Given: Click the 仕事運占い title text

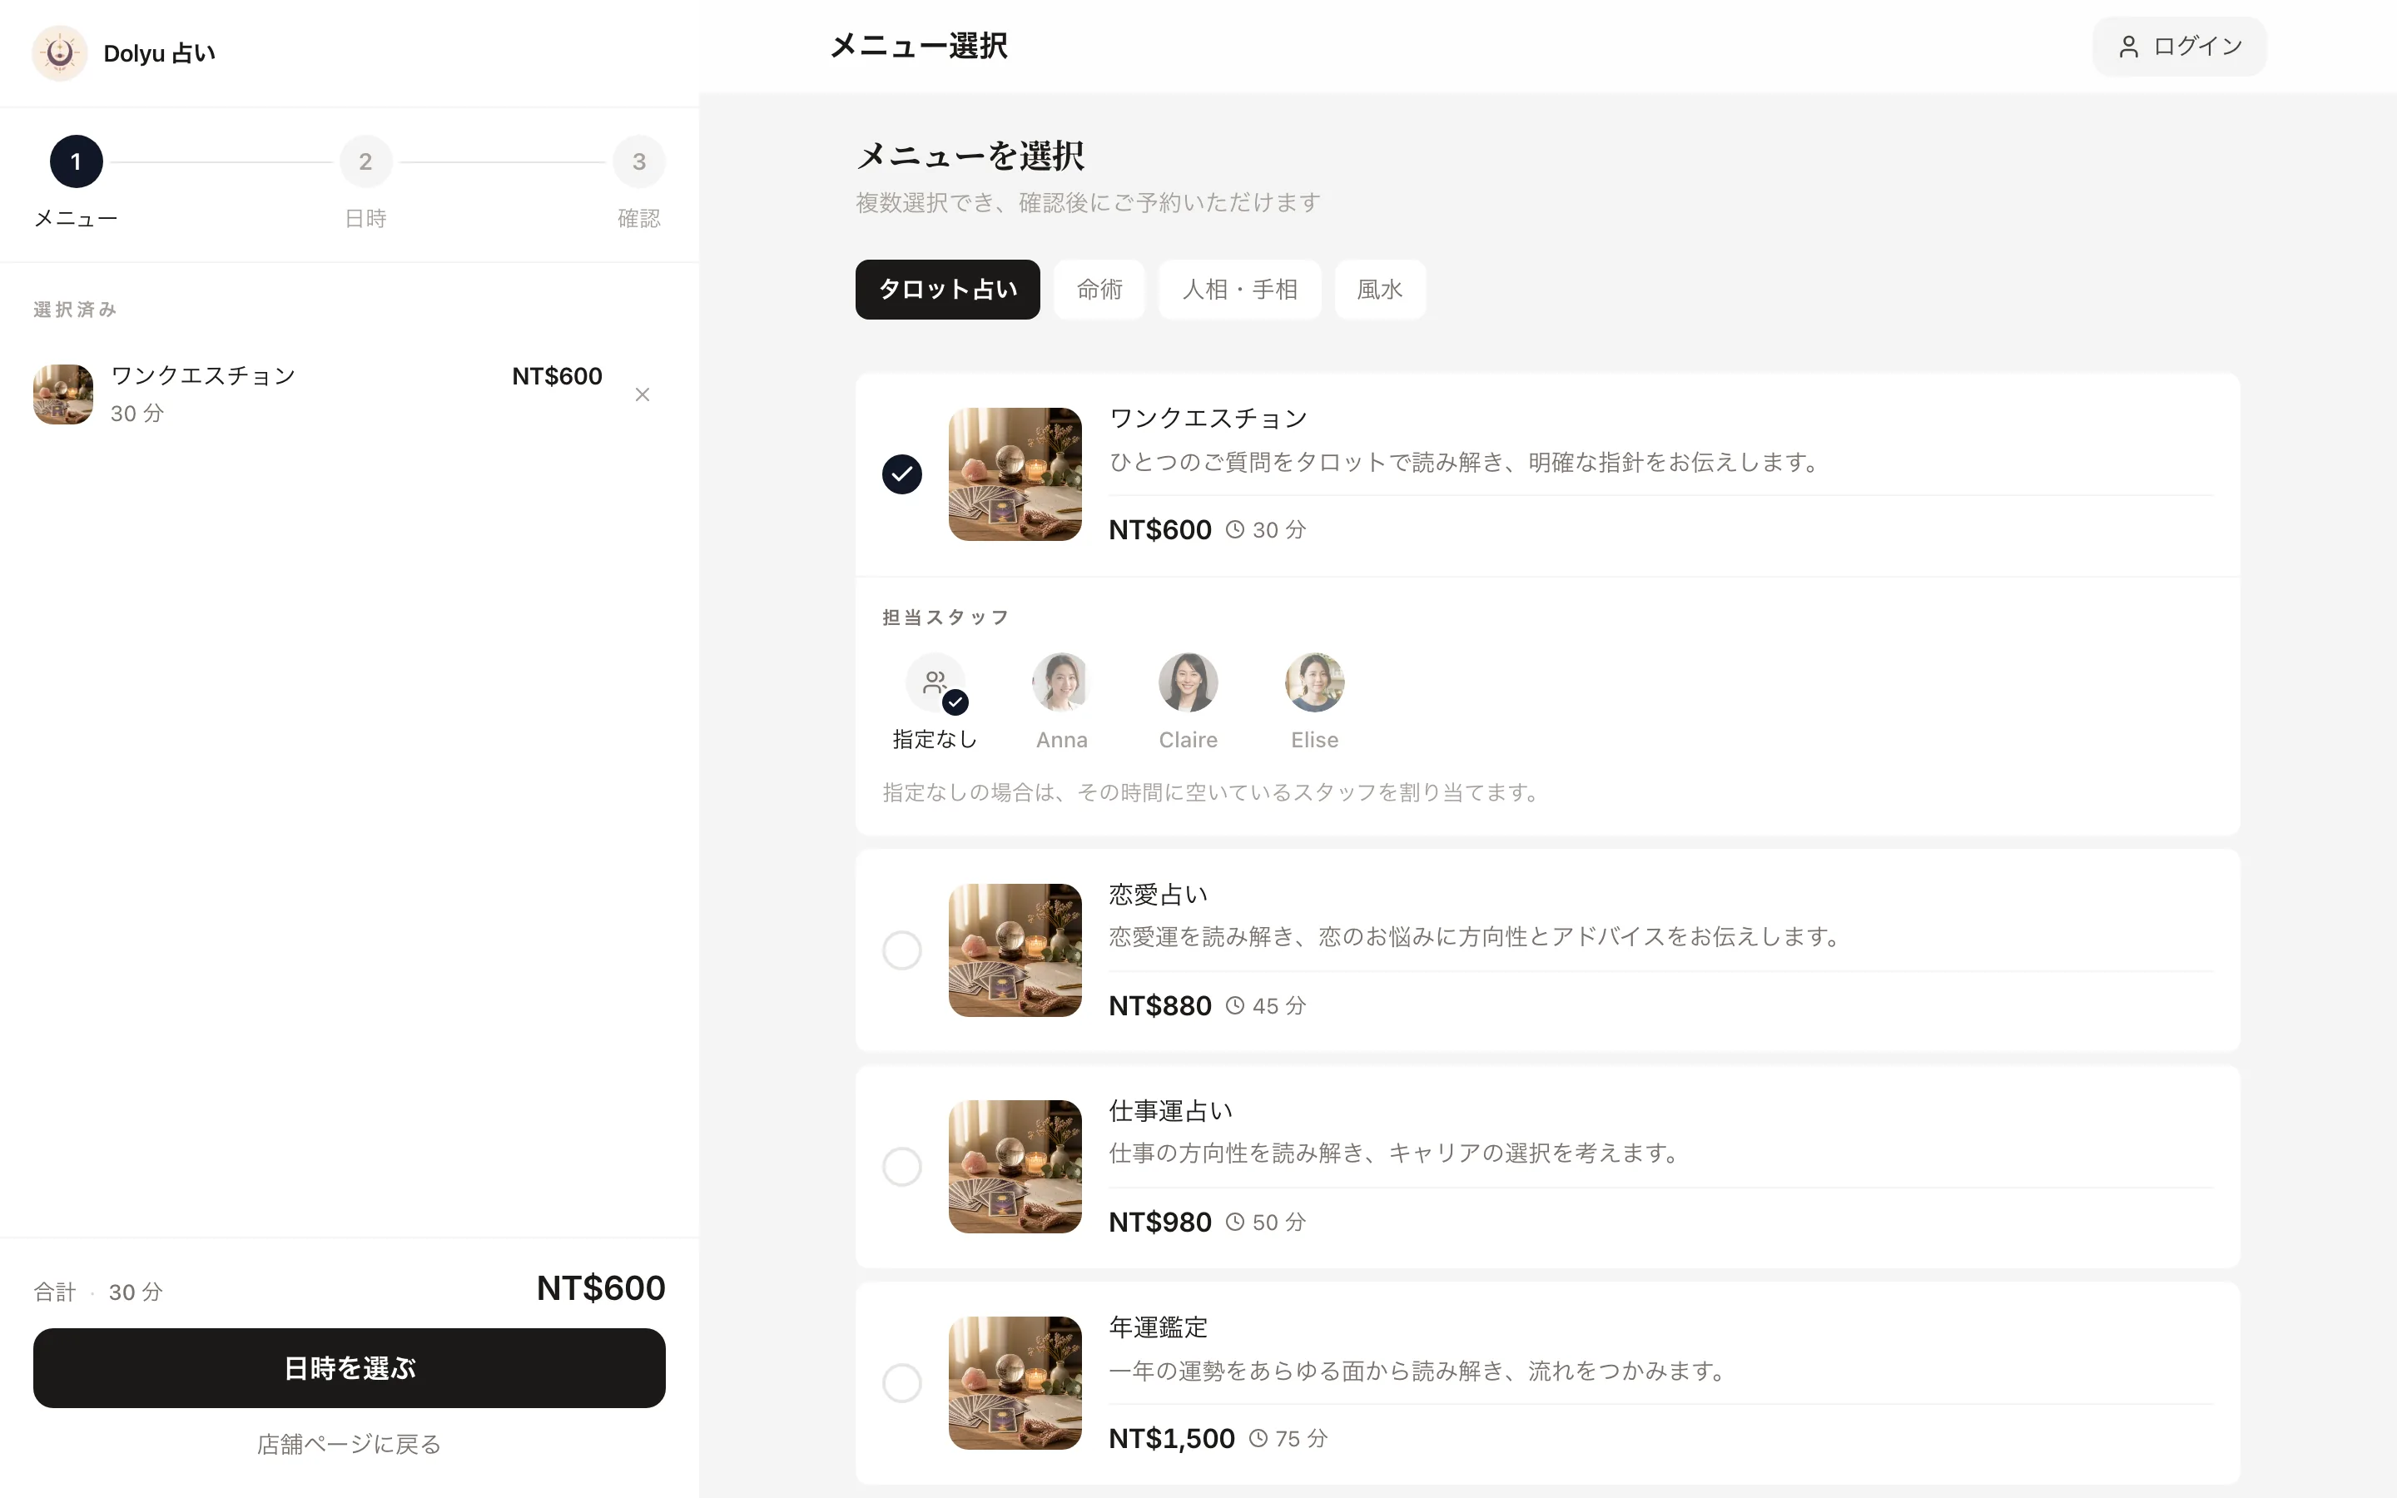Looking at the screenshot, I should (x=1169, y=1111).
